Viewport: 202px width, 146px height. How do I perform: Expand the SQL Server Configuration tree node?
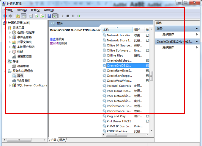(10, 86)
